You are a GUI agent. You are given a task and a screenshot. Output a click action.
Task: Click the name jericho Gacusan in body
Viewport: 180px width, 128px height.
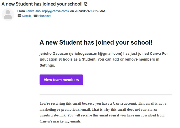click(x=54, y=54)
